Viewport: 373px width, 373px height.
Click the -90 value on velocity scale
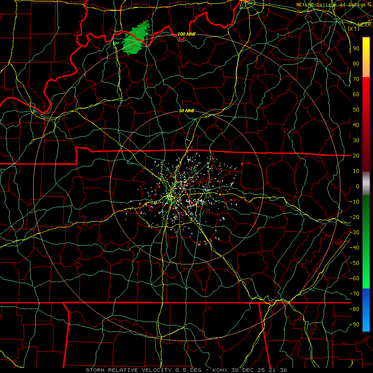(355, 325)
